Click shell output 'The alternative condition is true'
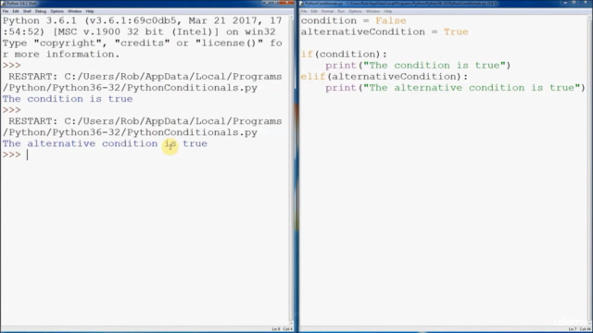The image size is (593, 333). tap(105, 143)
